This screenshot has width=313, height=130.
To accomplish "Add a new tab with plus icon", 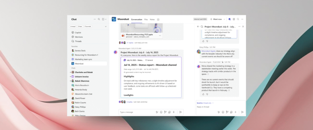I will pyautogui.click(x=158, y=20).
